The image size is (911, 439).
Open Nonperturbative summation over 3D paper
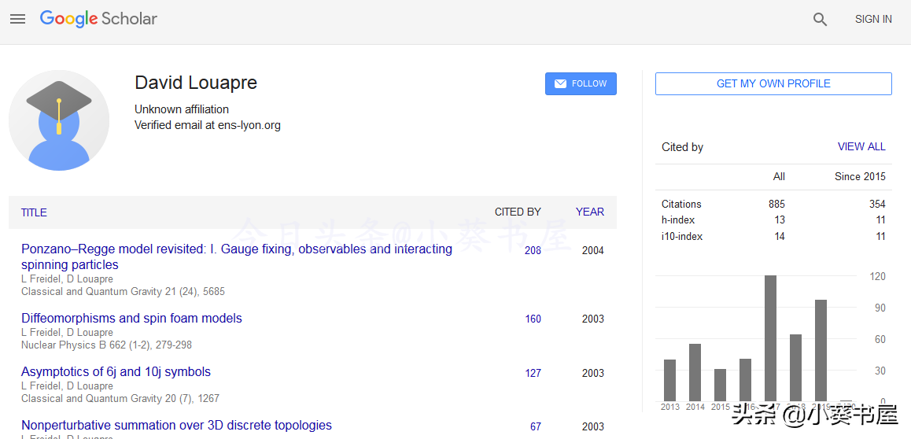176,425
